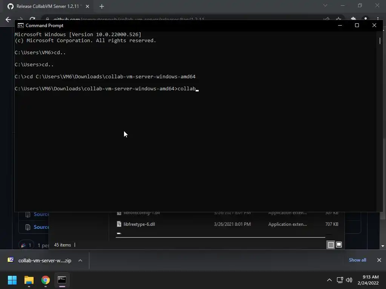Open the volume tray icon
Viewport: 386px width, 289px height.
coord(349,280)
